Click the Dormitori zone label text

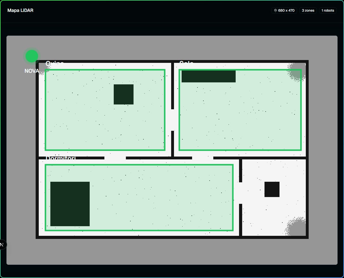(61, 158)
